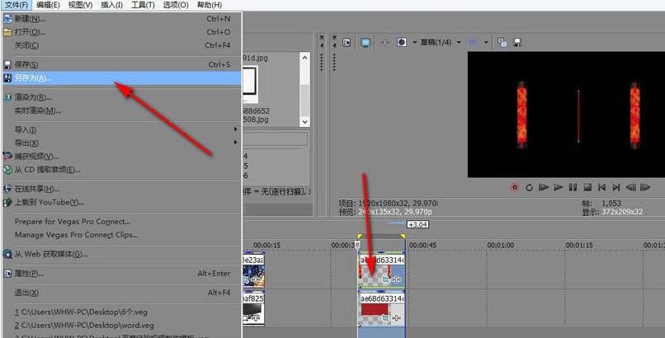
Task: Choose 新建(N) from the File menu
Action: click(x=122, y=19)
